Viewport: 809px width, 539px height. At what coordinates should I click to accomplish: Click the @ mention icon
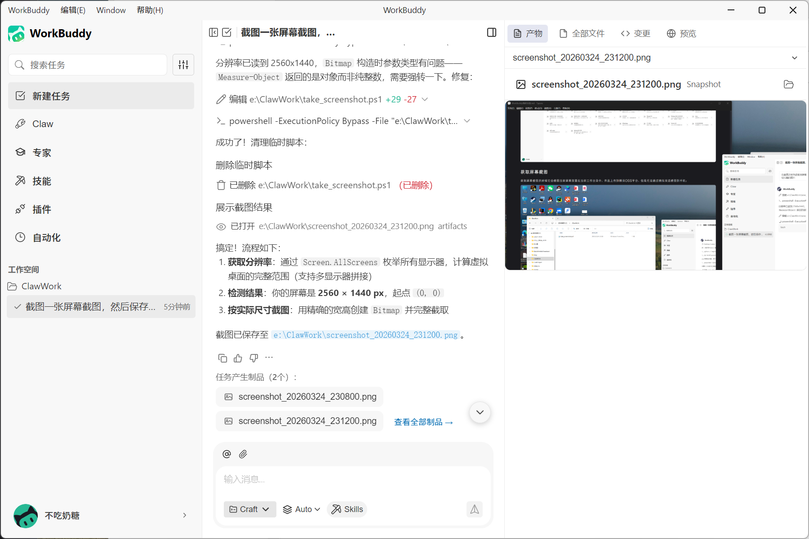coord(227,454)
